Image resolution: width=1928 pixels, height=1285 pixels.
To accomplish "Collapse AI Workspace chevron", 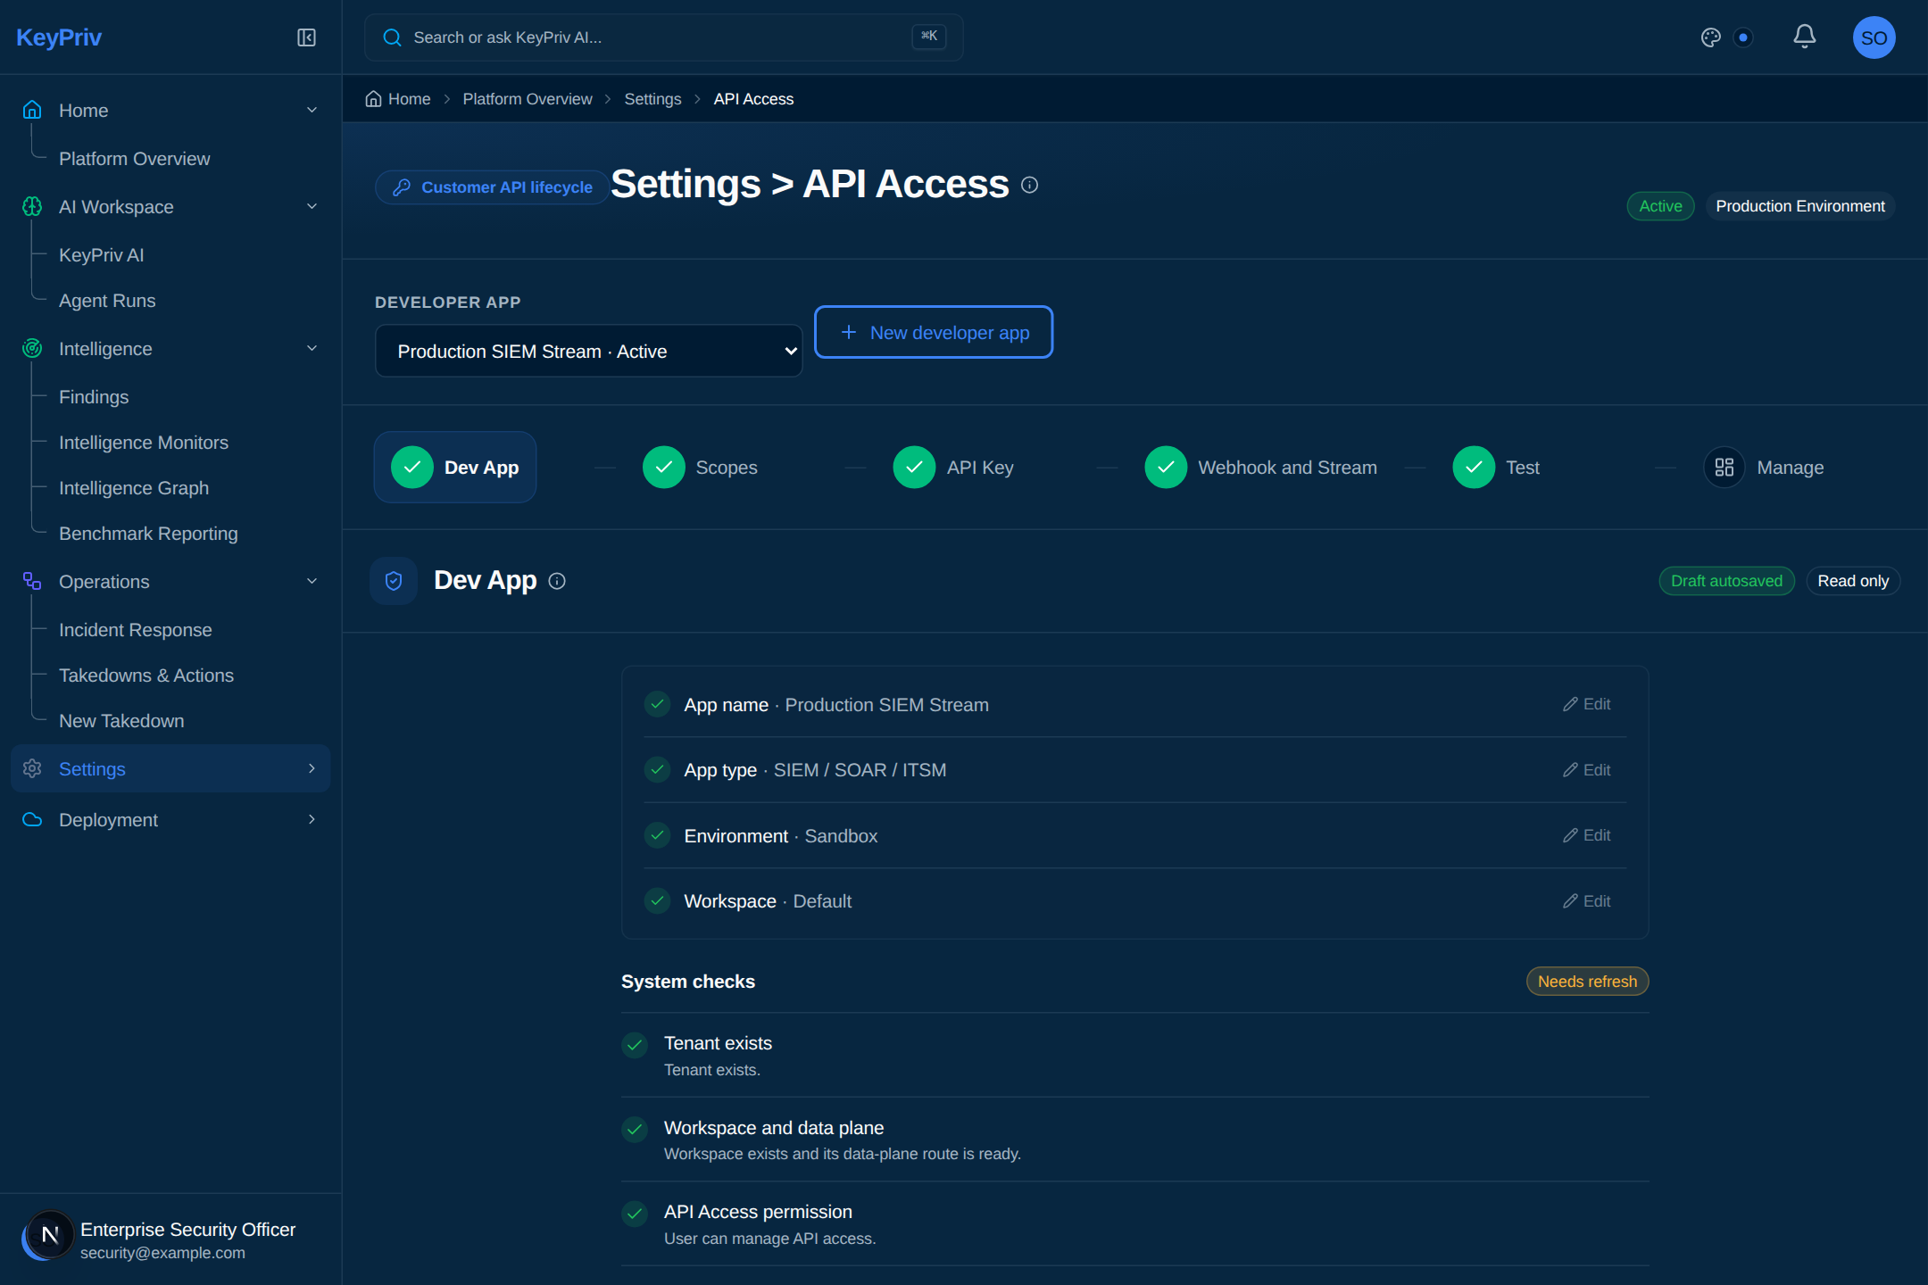I will [x=312, y=206].
